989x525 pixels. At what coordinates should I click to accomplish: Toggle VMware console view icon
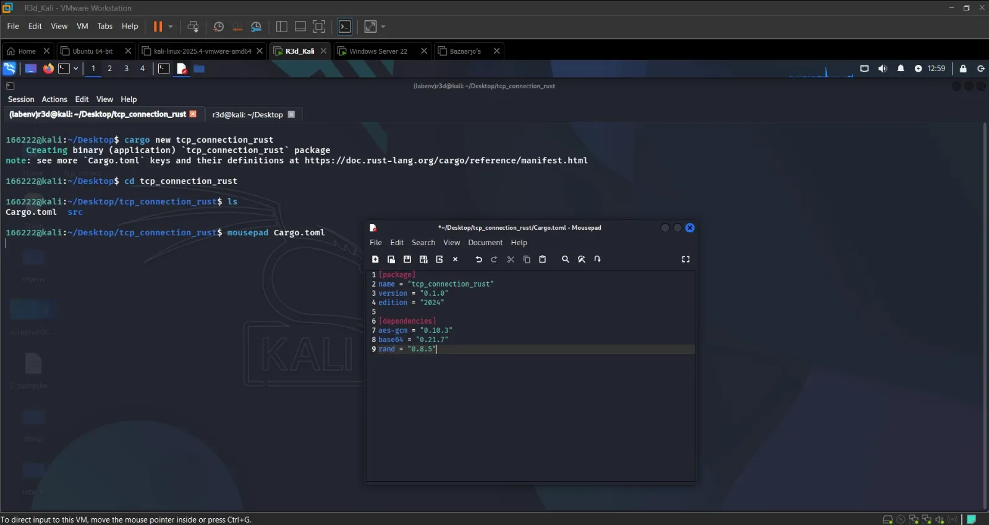[345, 27]
